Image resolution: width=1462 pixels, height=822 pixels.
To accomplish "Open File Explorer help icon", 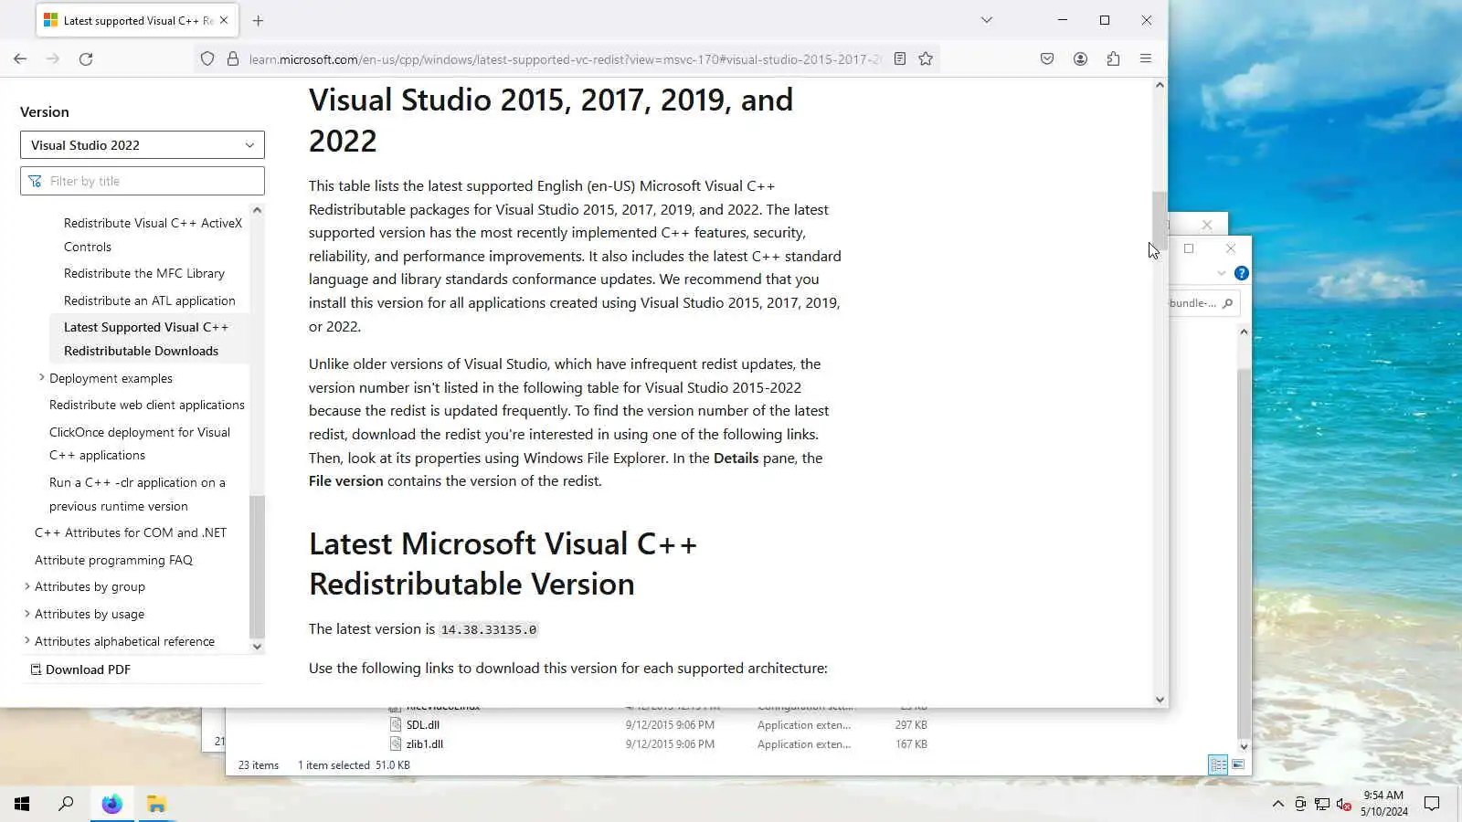I will [x=1241, y=273].
